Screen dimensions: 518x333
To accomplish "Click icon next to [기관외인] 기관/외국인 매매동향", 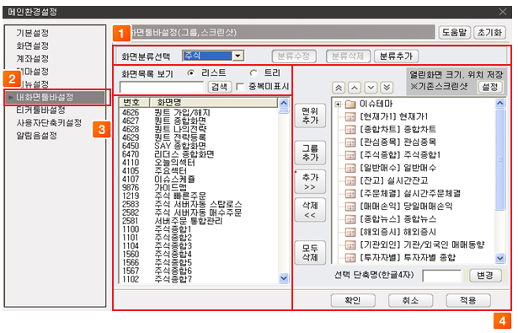I will coord(350,245).
